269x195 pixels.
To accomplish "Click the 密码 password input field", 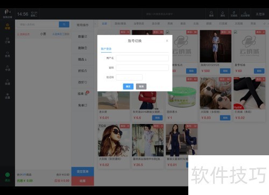I will click(x=142, y=68).
